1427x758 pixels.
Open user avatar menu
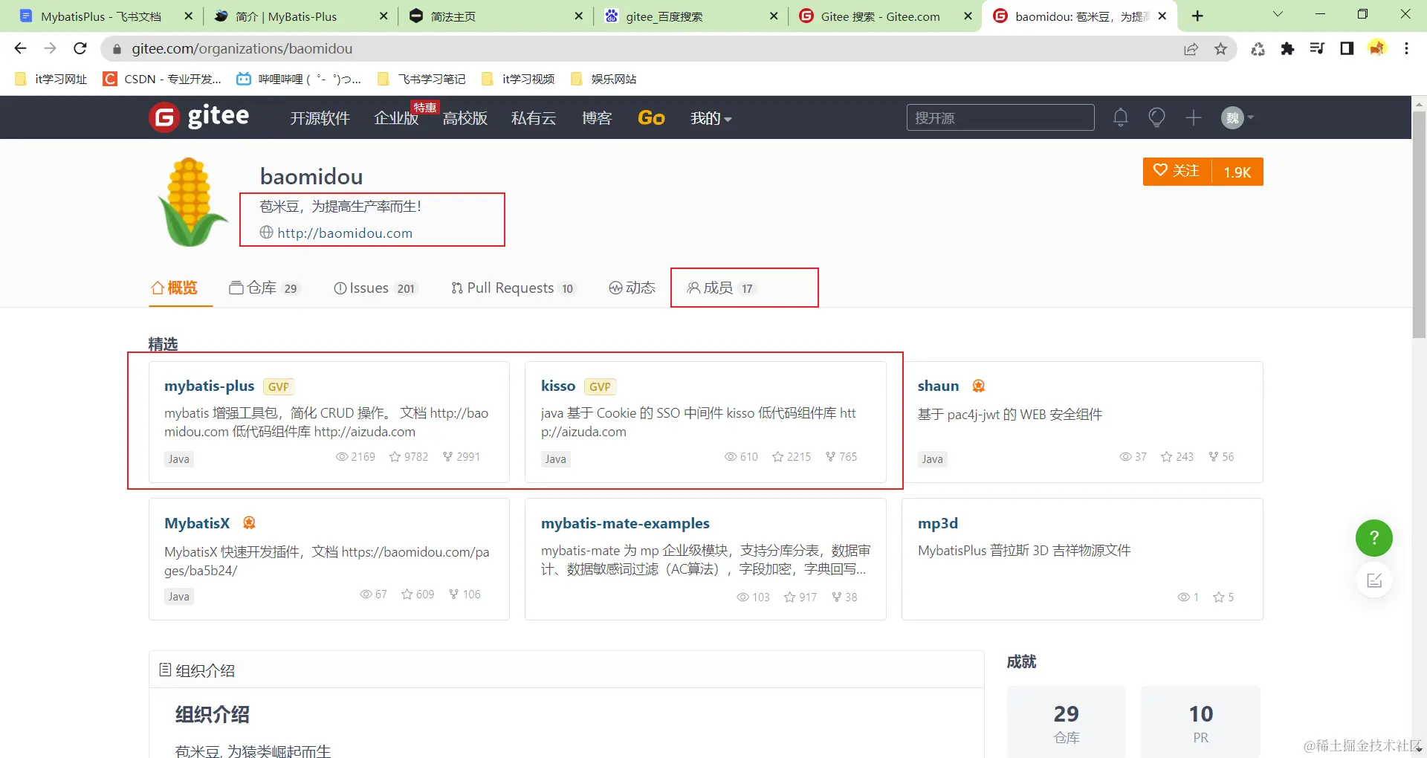click(x=1237, y=117)
